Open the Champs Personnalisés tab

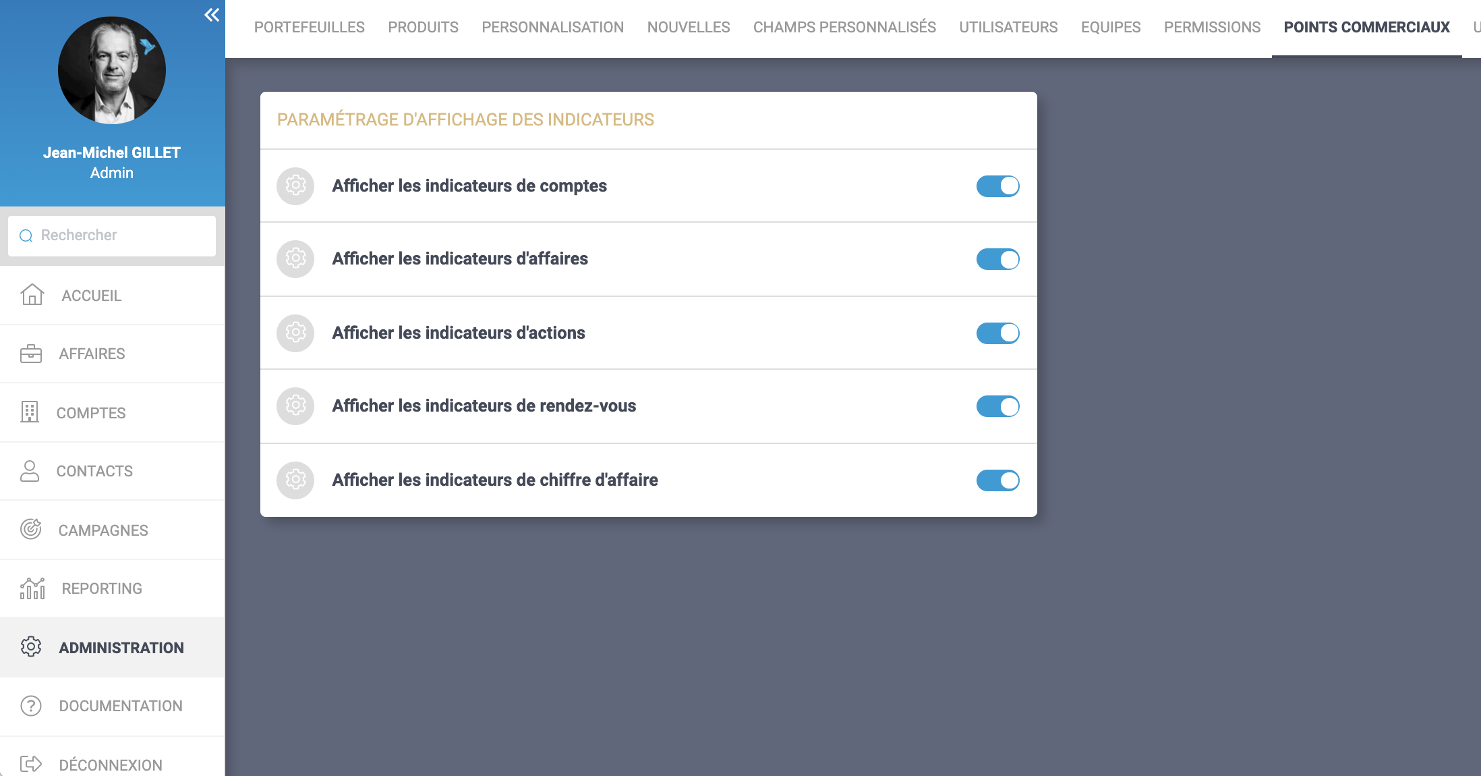point(844,28)
